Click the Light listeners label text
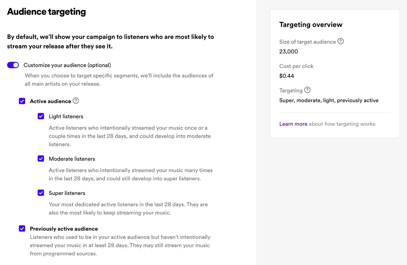The image size is (407, 265). tap(66, 117)
